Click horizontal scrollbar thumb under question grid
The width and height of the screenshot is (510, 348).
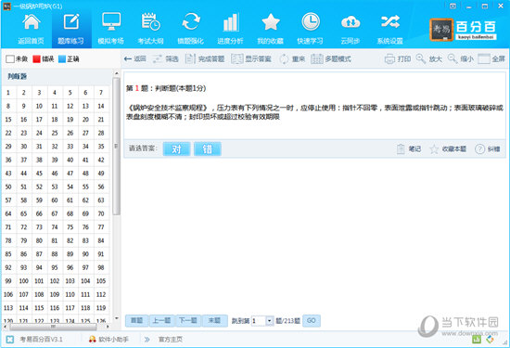[x=53, y=326]
